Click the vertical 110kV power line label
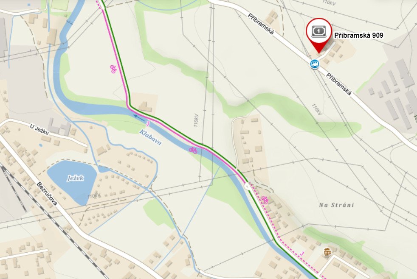This screenshot has height=279, width=417. point(196,120)
